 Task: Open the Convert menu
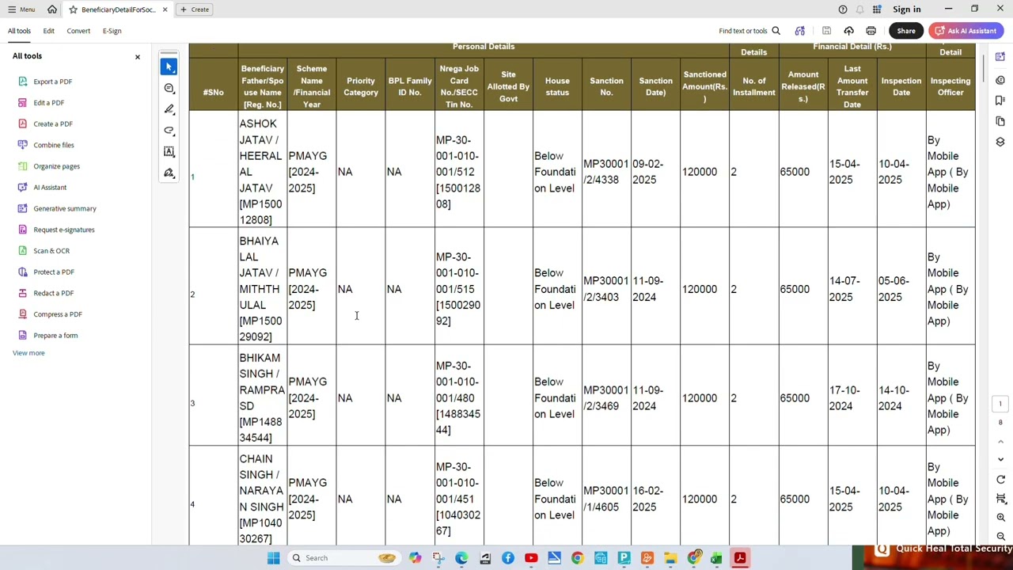pyautogui.click(x=78, y=31)
